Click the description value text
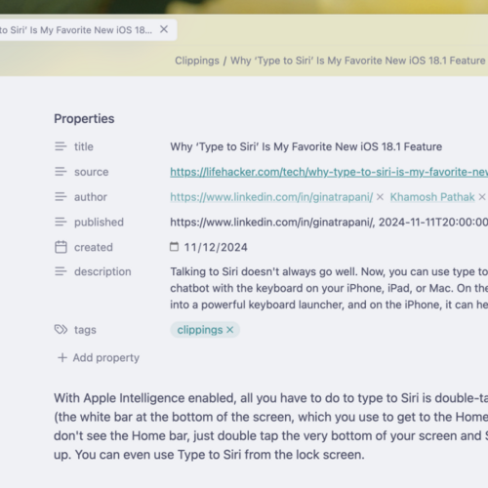This screenshot has height=488, width=488. coord(329,288)
